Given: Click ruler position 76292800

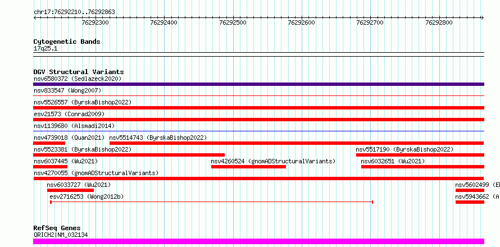Looking at the screenshot, I should (x=439, y=22).
